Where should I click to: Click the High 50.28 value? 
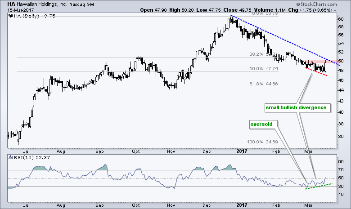point(181,10)
